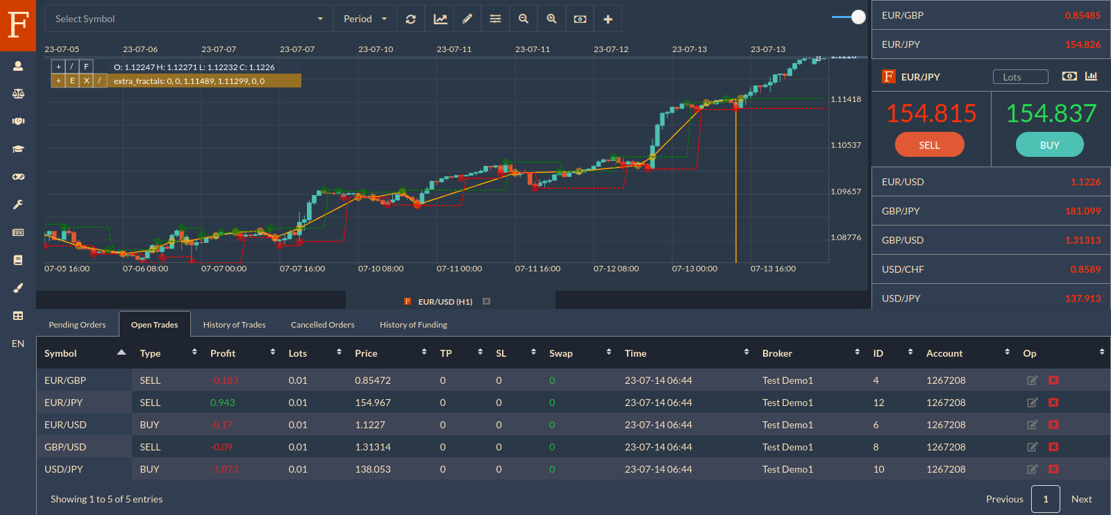Close the EUR/GBP trade with red X
Screen dimensions: 1111x515
tap(1053, 380)
